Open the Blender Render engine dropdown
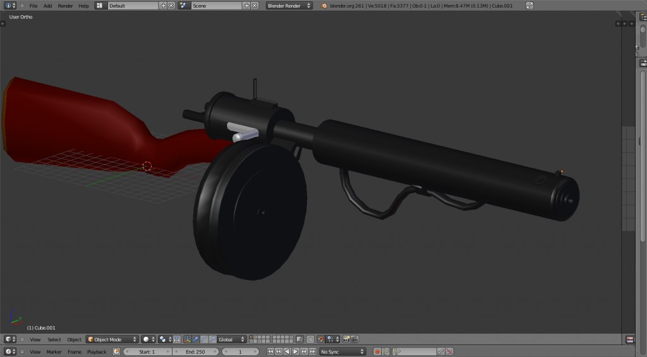The height and width of the screenshot is (357, 647). point(289,6)
